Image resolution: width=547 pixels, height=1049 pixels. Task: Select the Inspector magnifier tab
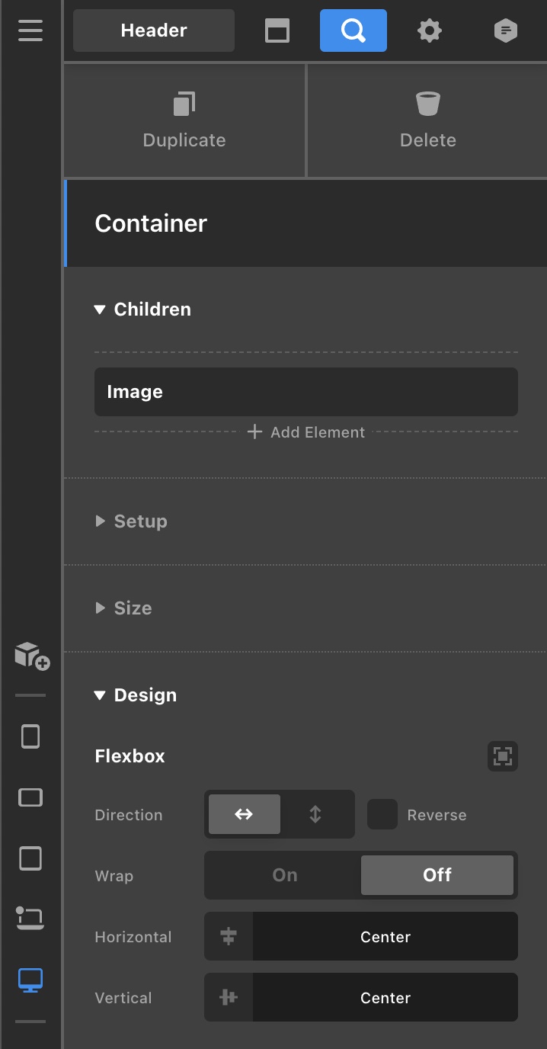coord(353,30)
